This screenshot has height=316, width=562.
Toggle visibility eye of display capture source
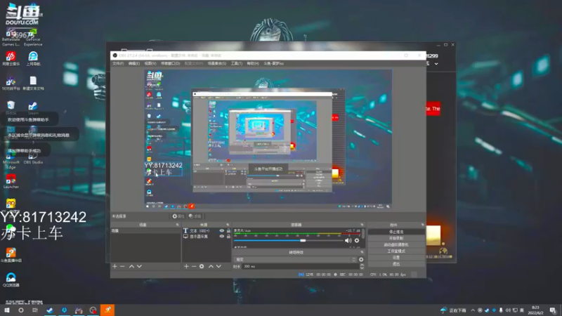click(x=221, y=237)
